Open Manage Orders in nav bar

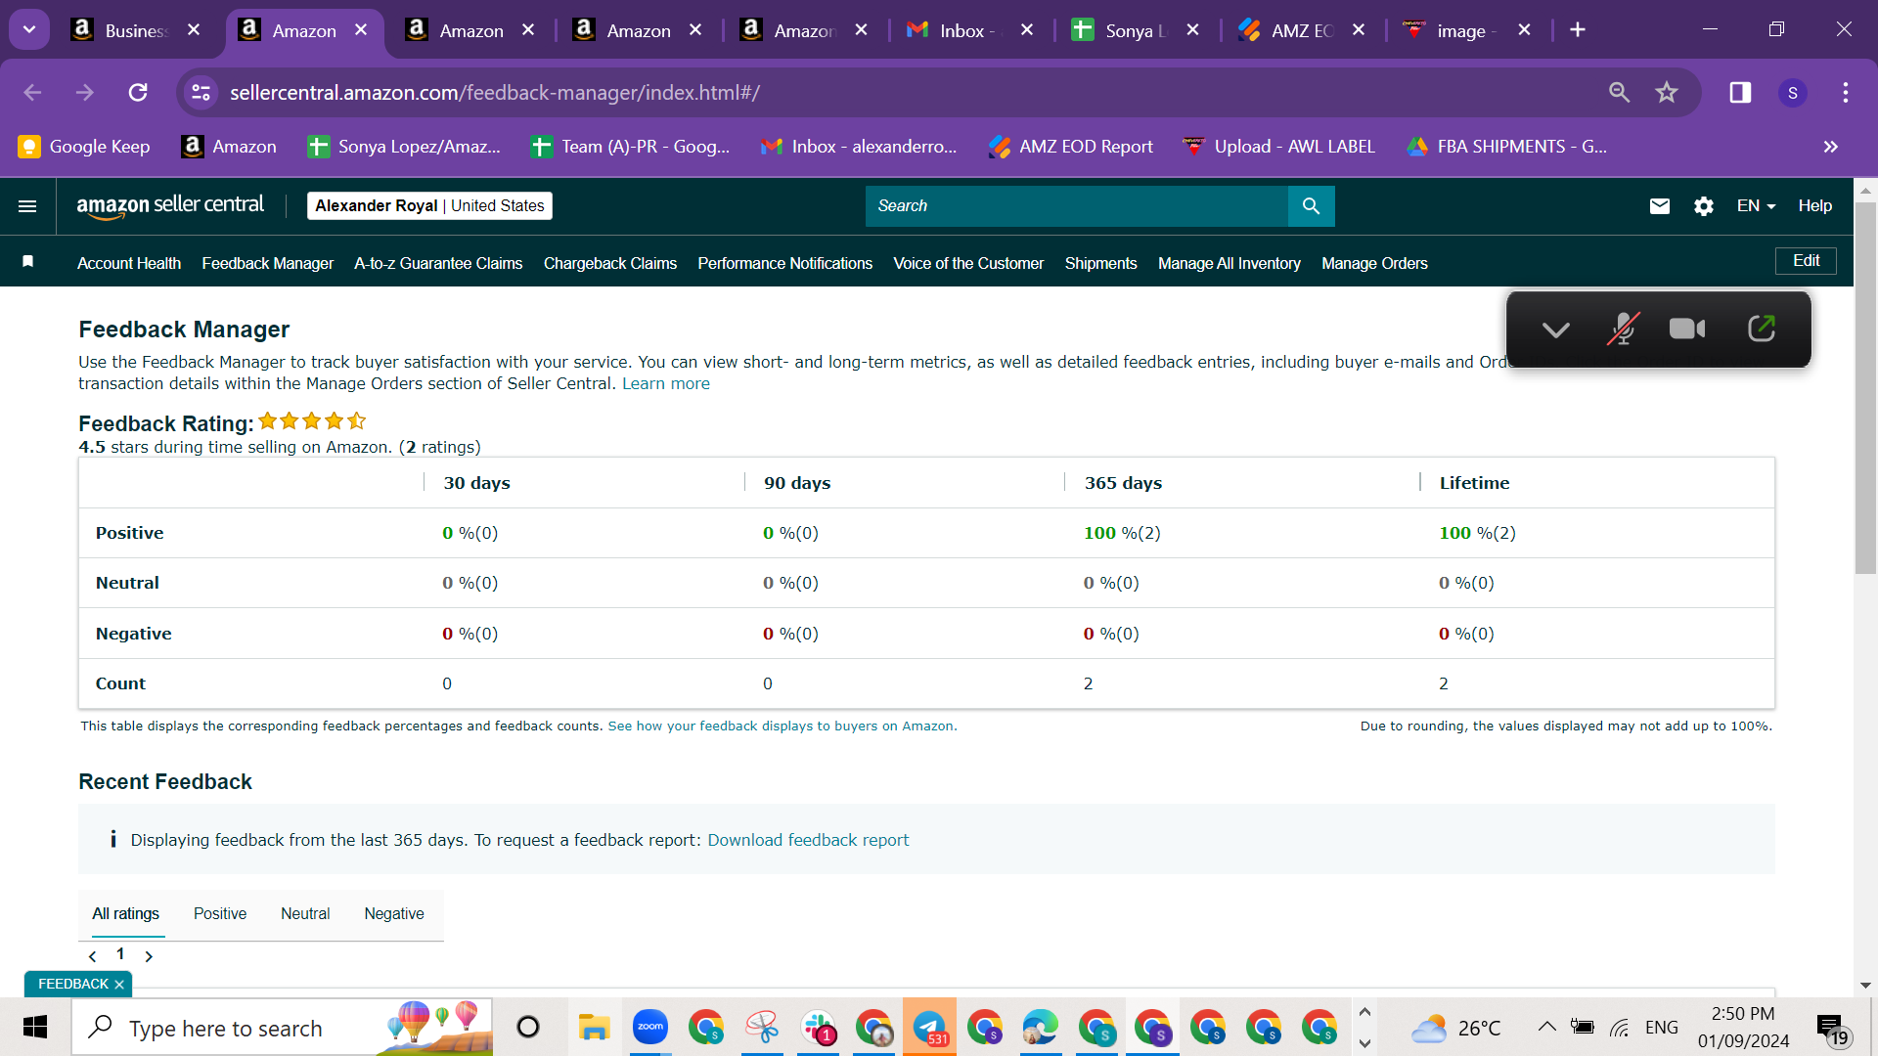tap(1374, 263)
